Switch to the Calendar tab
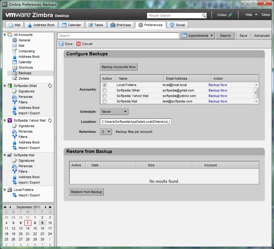 point(72,25)
